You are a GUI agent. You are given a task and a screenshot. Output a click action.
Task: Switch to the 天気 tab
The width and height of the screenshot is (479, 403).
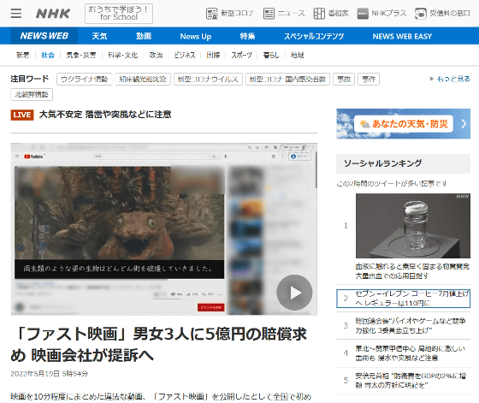(99, 36)
